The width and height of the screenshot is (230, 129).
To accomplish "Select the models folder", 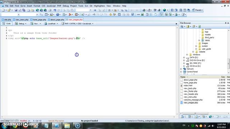I will [x=208, y=35].
